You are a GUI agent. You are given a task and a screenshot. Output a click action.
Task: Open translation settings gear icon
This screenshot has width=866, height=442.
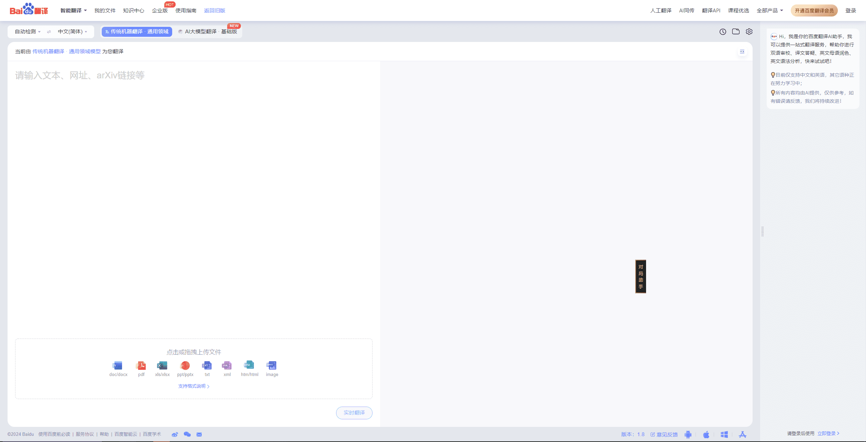point(749,32)
